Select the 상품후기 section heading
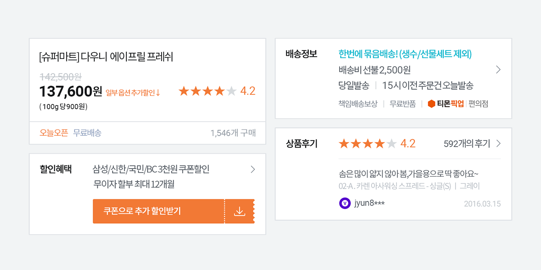541x270 pixels. point(301,143)
